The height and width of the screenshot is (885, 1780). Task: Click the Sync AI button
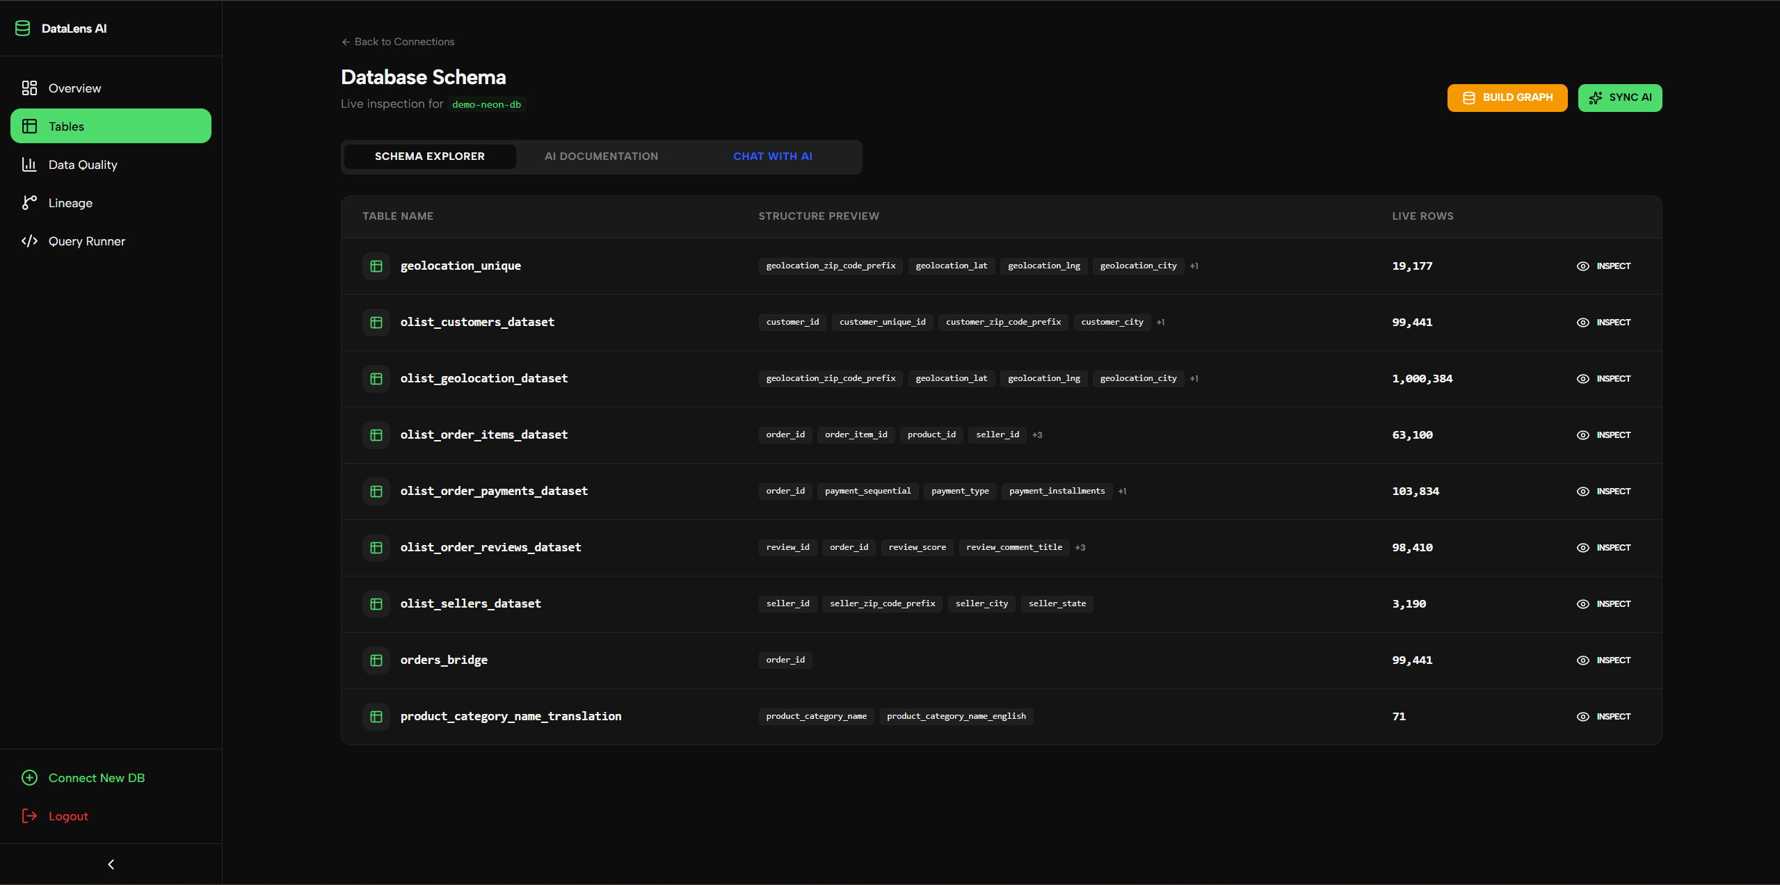[x=1620, y=97]
